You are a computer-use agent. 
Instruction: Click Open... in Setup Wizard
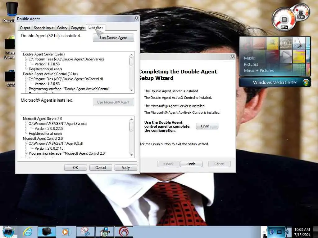pos(207,126)
